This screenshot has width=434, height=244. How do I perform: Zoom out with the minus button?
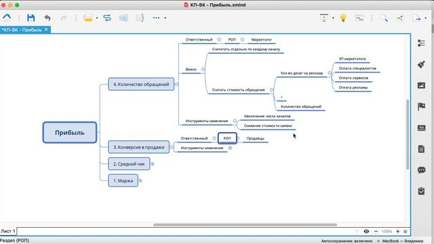point(376,231)
